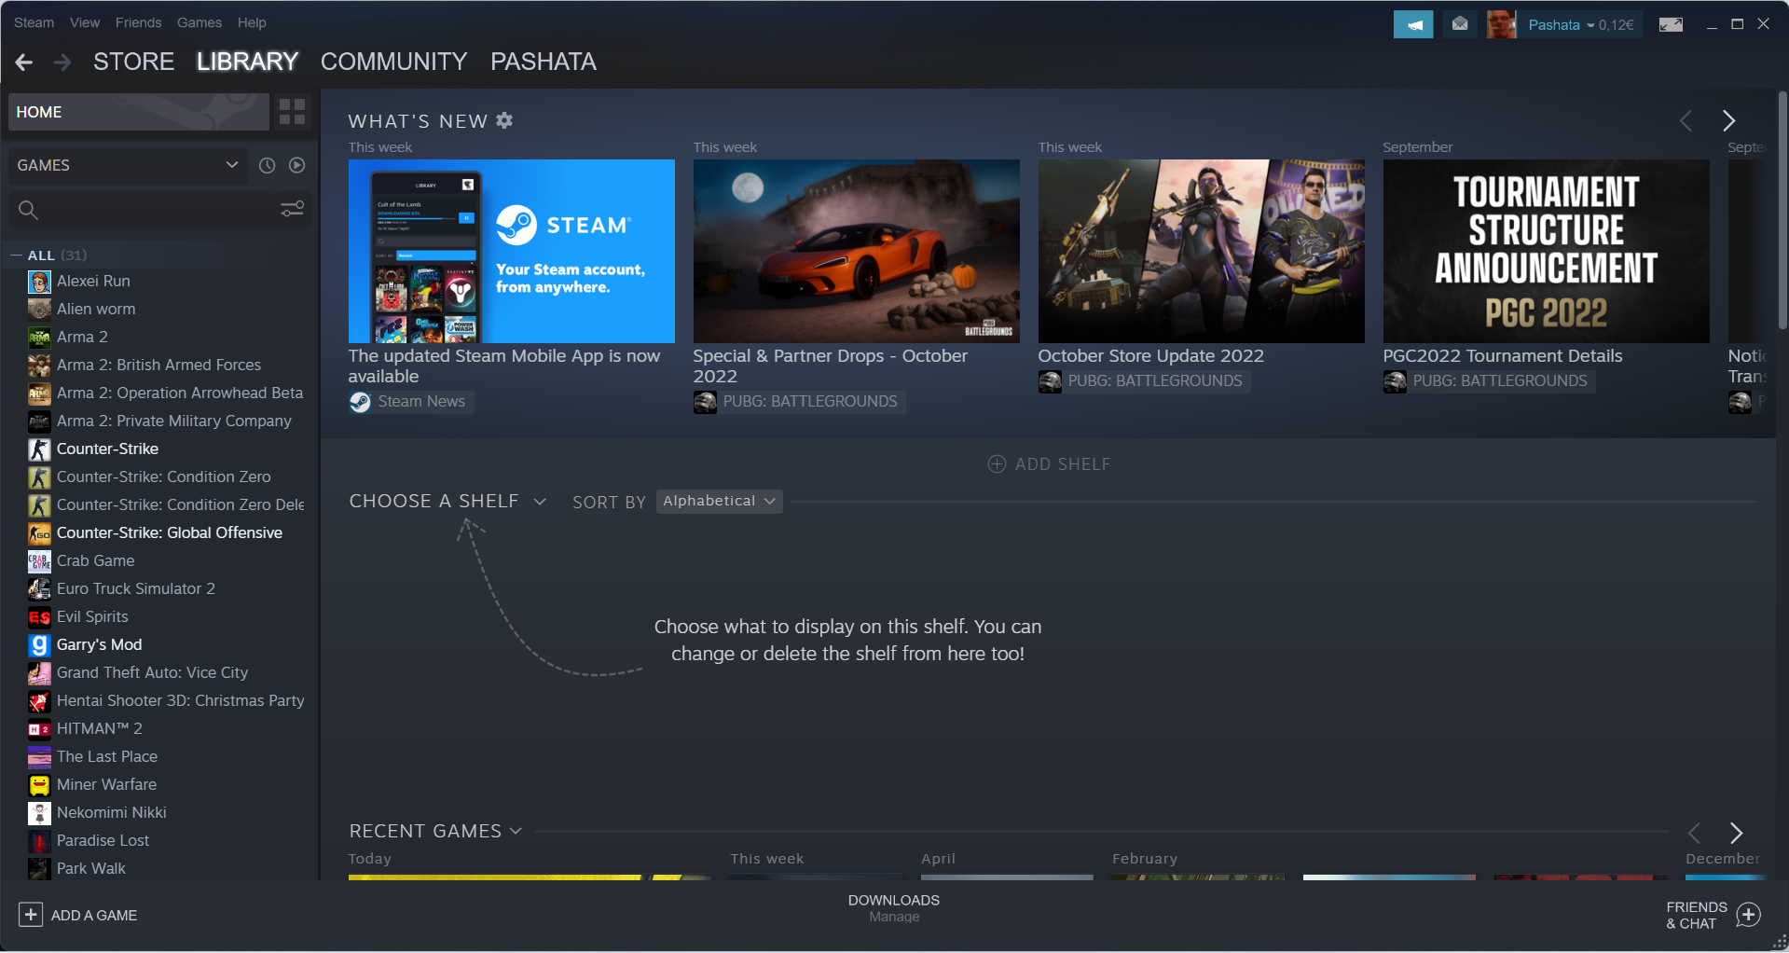1789x953 pixels.
Task: Open DOWNLOADS Manage
Action: tap(894, 908)
